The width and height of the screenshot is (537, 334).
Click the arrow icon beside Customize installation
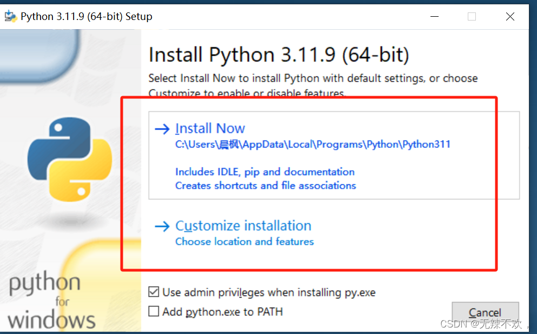pyautogui.click(x=162, y=226)
